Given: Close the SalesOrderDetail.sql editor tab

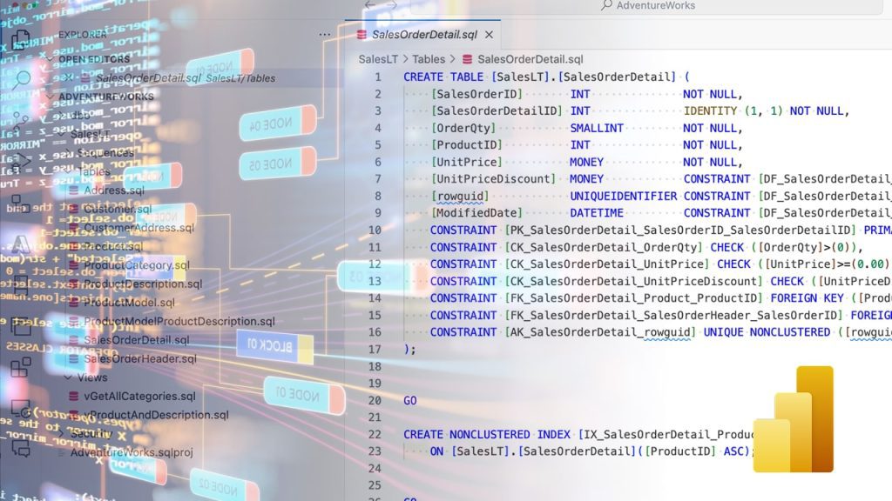Looking at the screenshot, I should [x=489, y=35].
